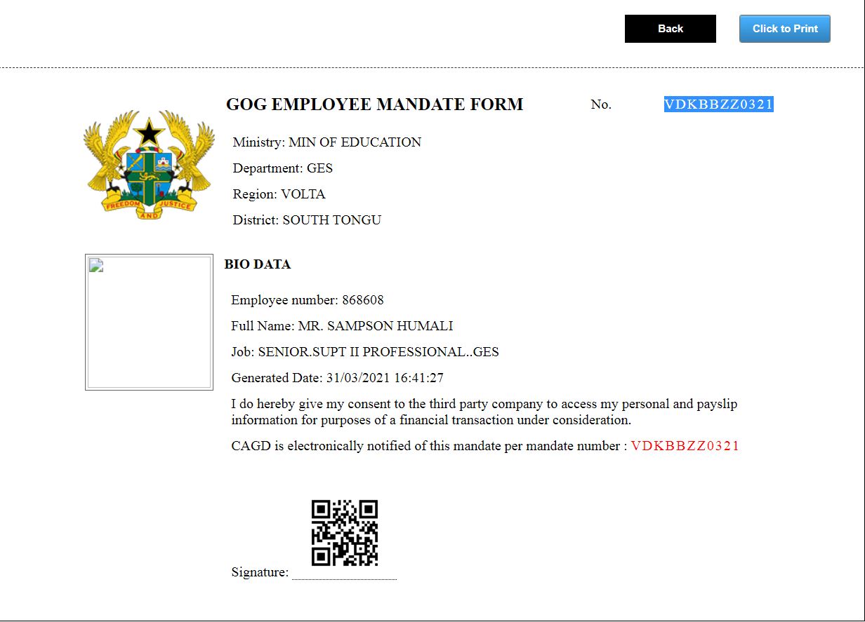Click the Region: VOLTA text
The height and width of the screenshot is (622, 865).
pos(279,194)
